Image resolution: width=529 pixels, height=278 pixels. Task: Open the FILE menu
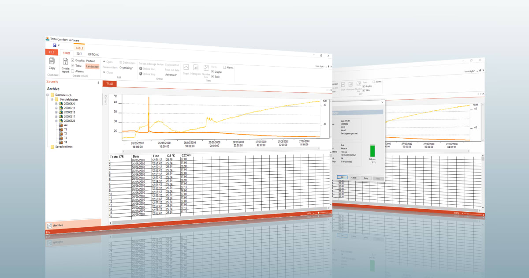click(x=52, y=52)
